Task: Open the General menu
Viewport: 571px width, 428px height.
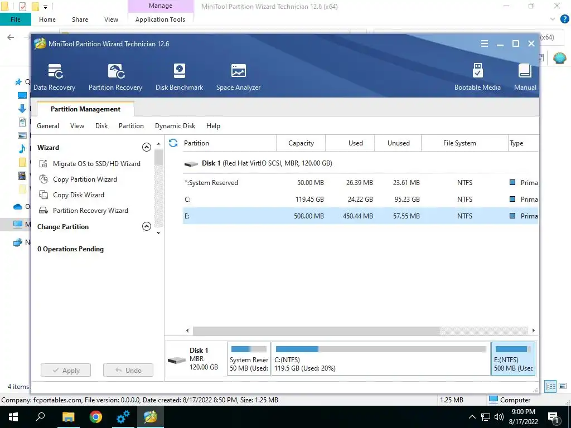Action: pyautogui.click(x=48, y=126)
